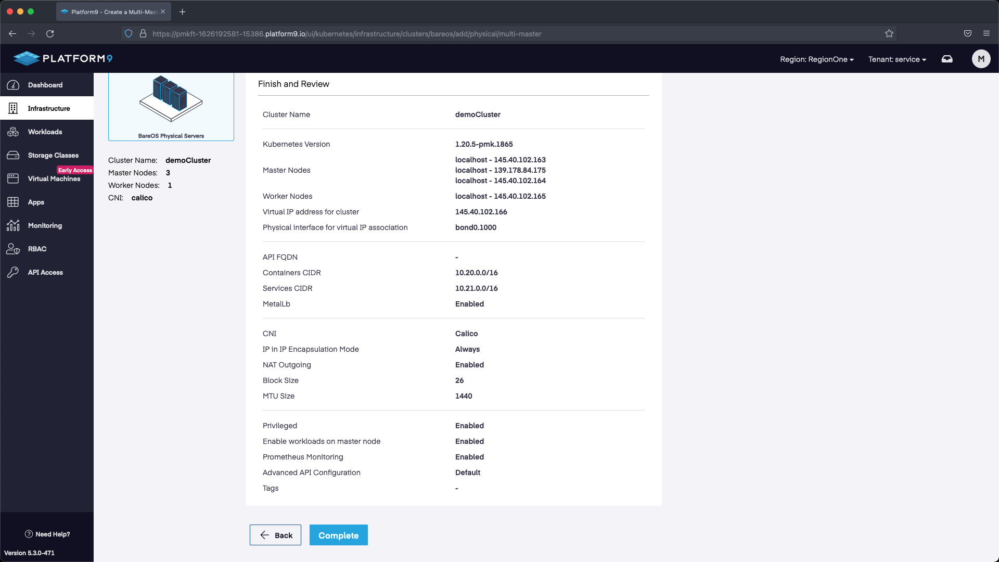999x562 pixels.
Task: Open the RBAC menu item
Action: coord(47,249)
